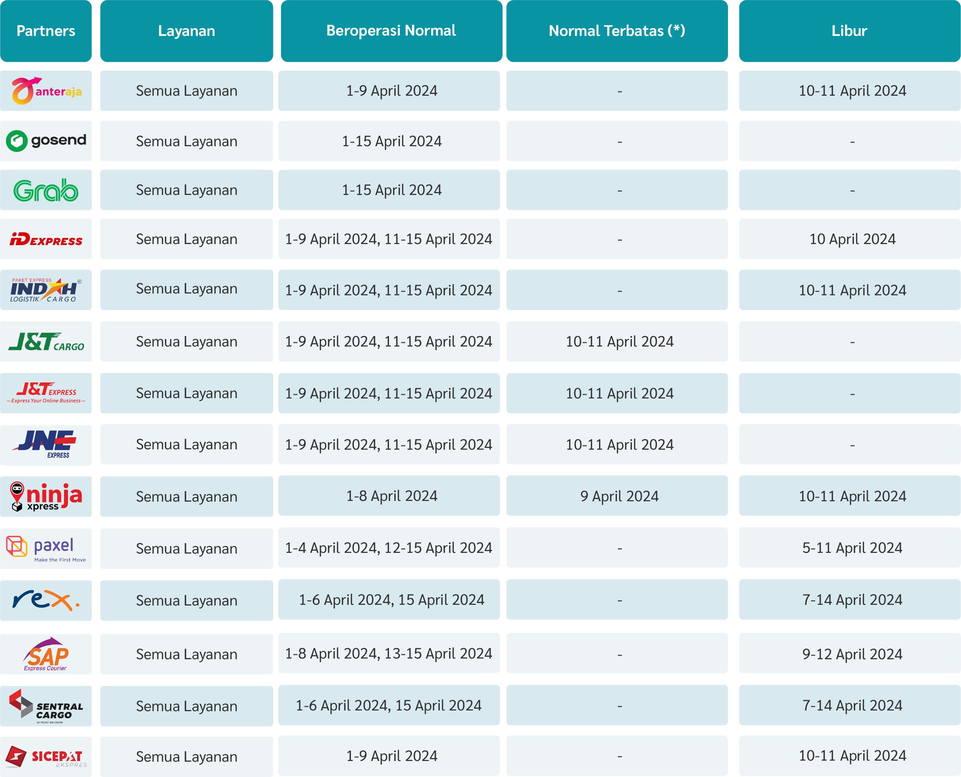Click the Normal Terbatas (*) header
This screenshot has width=961, height=777.
617,31
